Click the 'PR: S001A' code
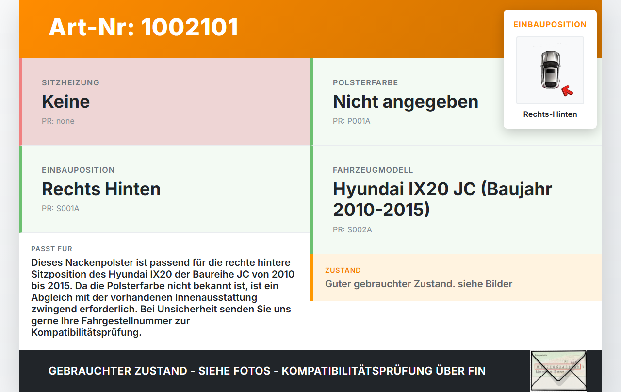 [x=61, y=208]
